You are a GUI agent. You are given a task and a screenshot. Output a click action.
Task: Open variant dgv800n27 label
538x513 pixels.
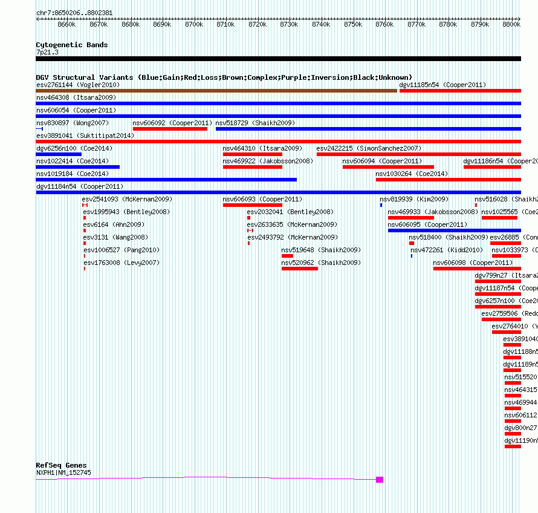tap(520, 428)
